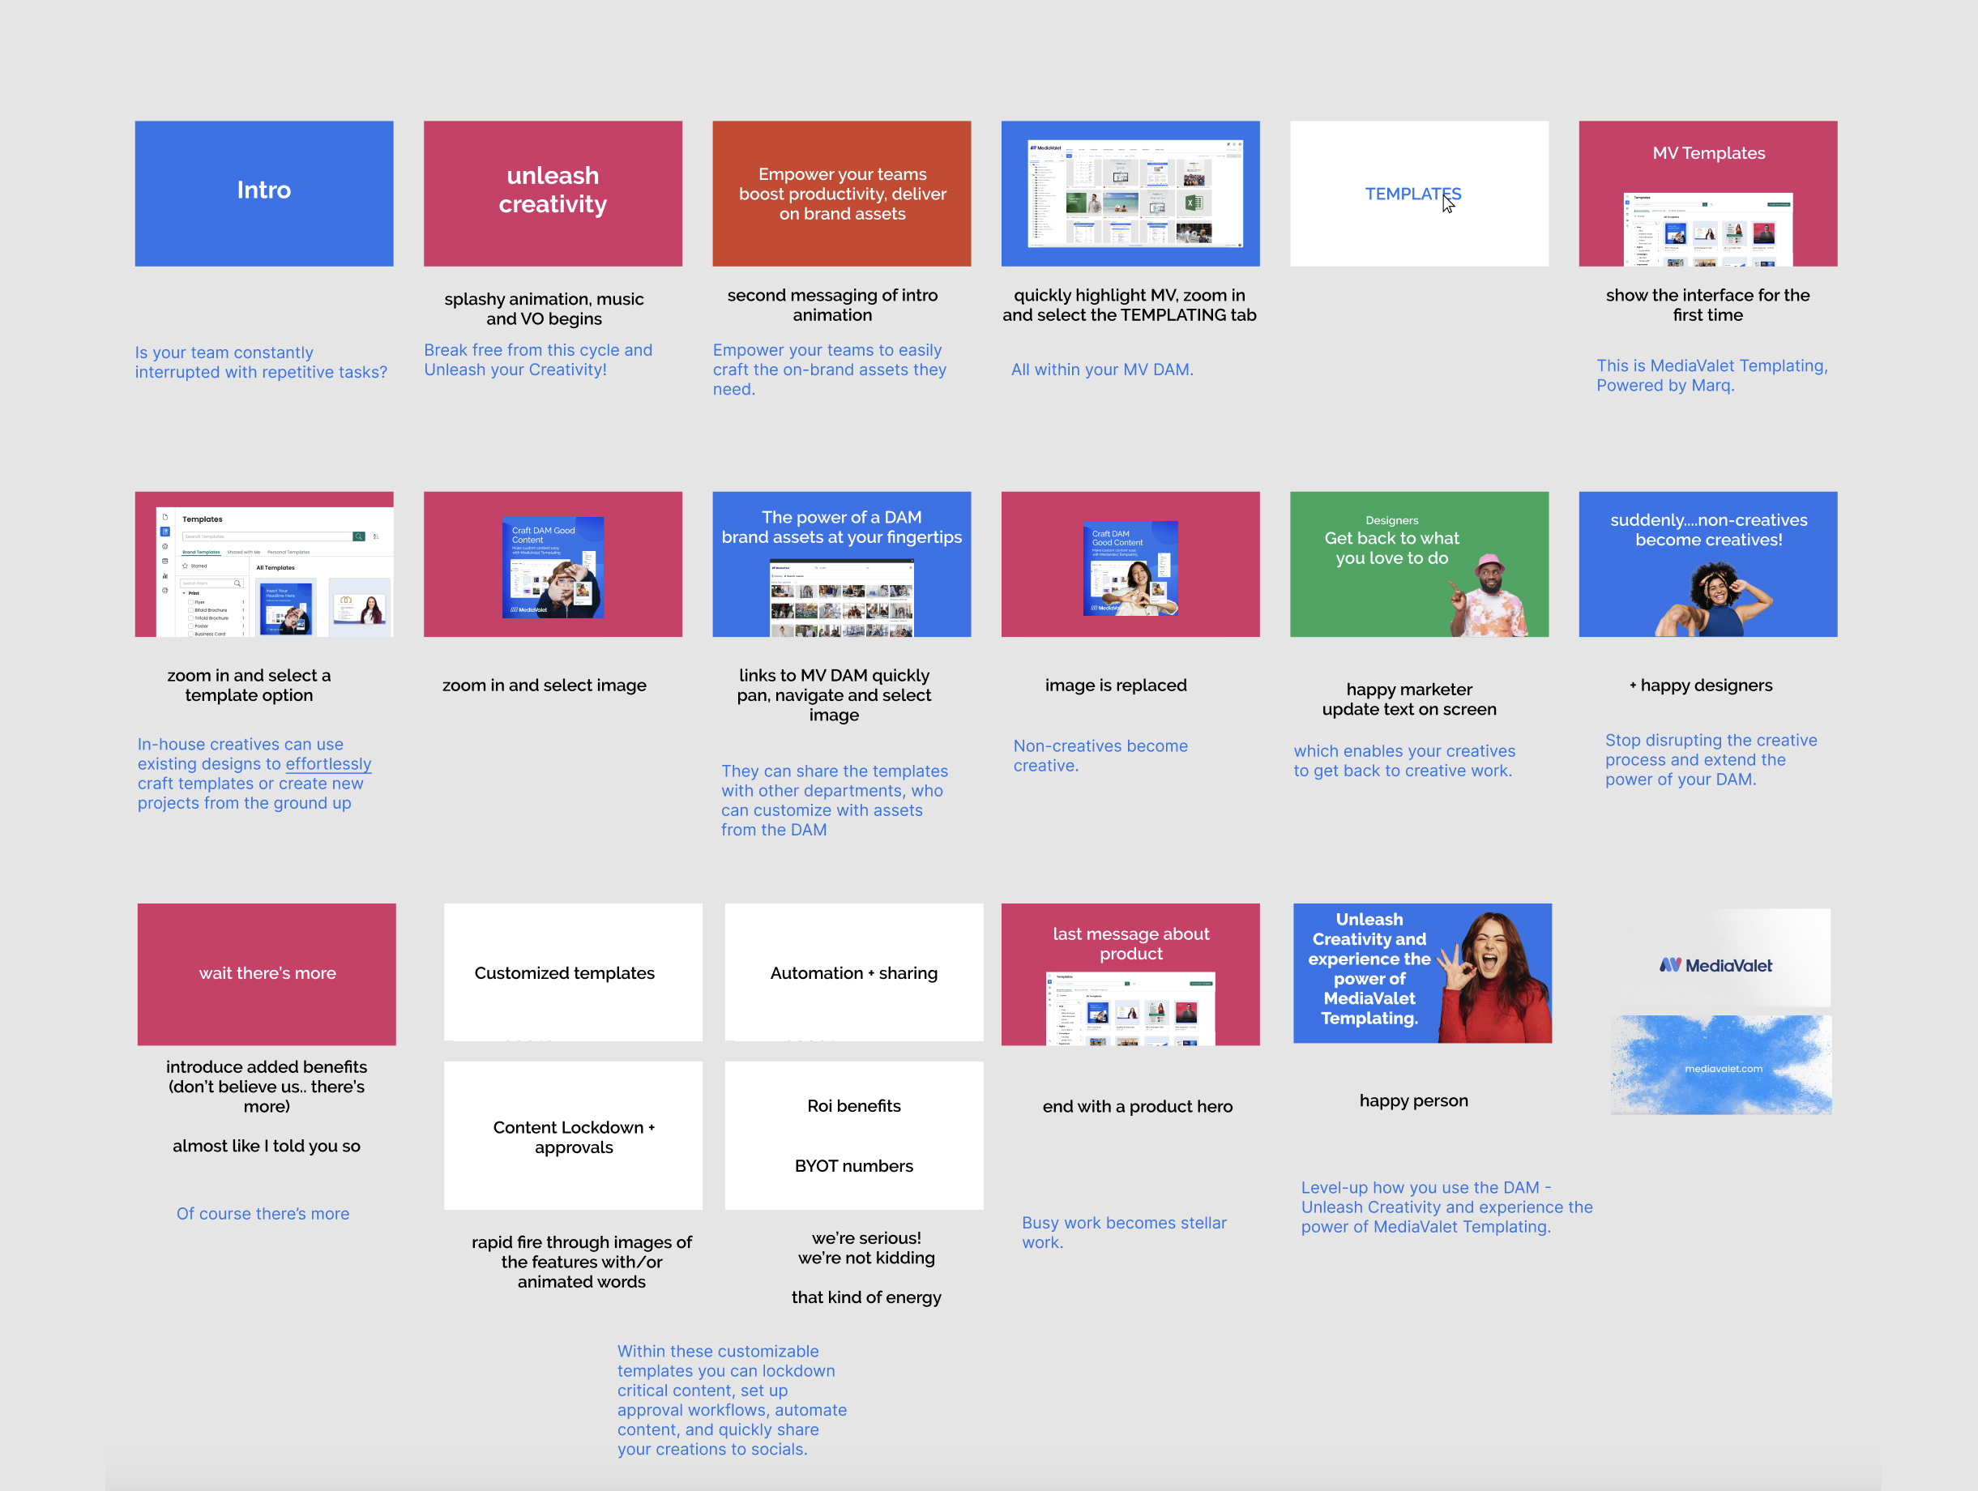1978x1491 pixels.
Task: Check the Bifold Brochure checkbox under Print
Action: (x=191, y=611)
